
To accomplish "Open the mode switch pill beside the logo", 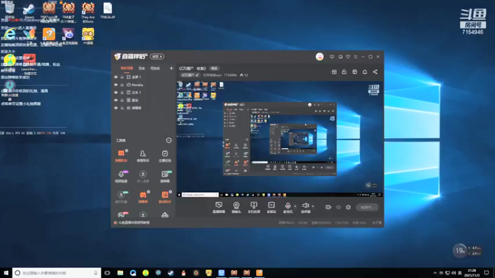I will (157, 56).
